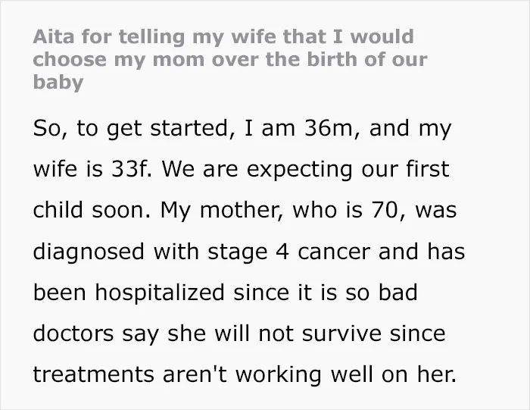Click the phrase "My mother, who is 70"
The height and width of the screenshot is (410, 530).
click(x=279, y=211)
